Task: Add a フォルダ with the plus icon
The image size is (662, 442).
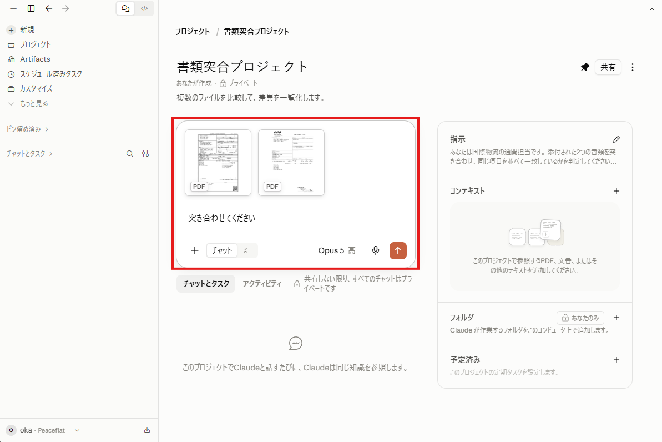Action: tap(616, 318)
